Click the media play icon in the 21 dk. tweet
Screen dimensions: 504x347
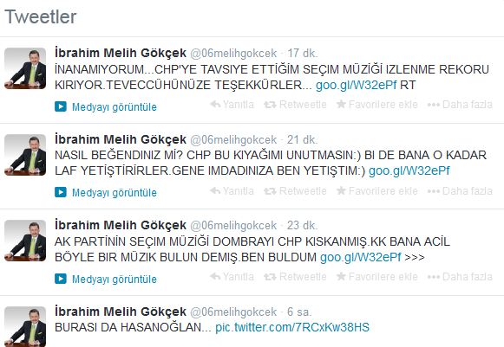[x=61, y=192]
